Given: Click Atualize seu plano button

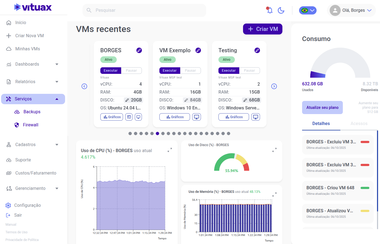Looking at the screenshot, I should coord(322,108).
